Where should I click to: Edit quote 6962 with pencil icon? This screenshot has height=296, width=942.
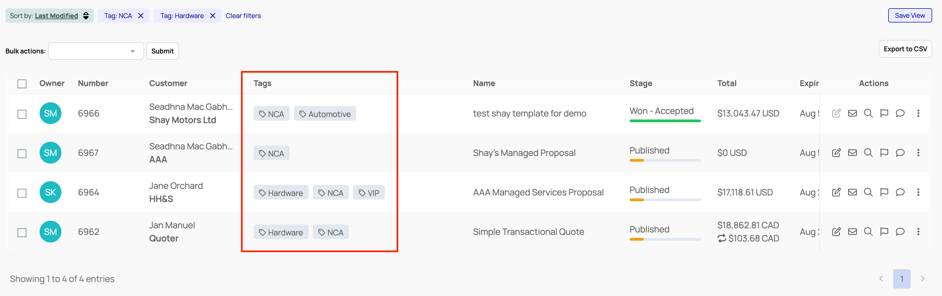[x=836, y=231]
